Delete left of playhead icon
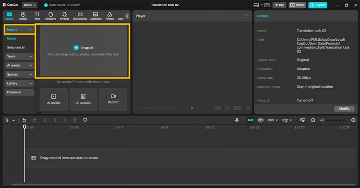This screenshot has height=188, width=360. coord(55,120)
